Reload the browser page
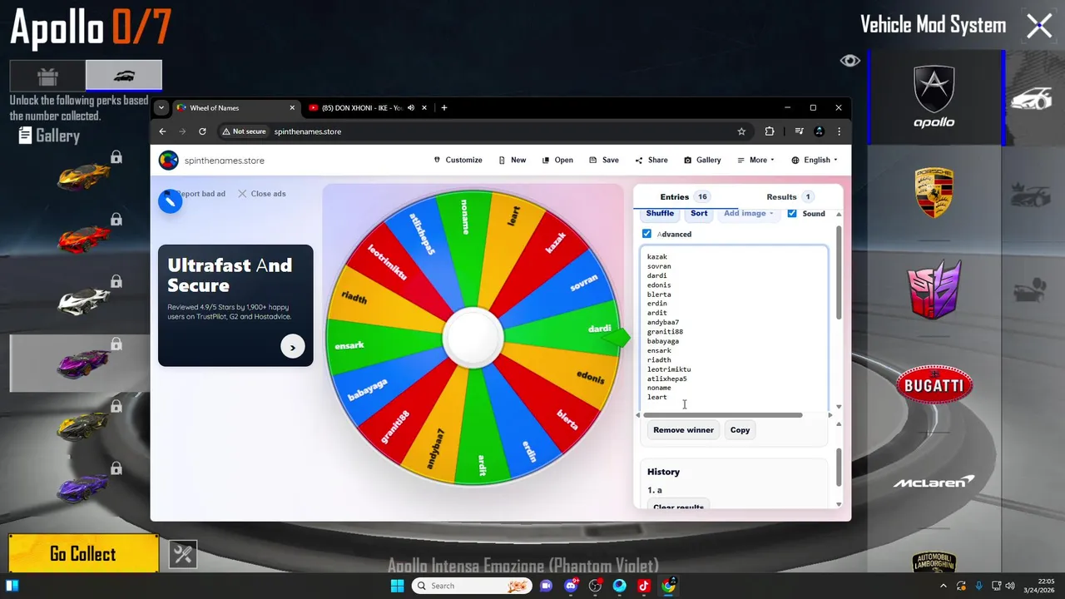Screen dimensions: 1065x599 (x=202, y=131)
